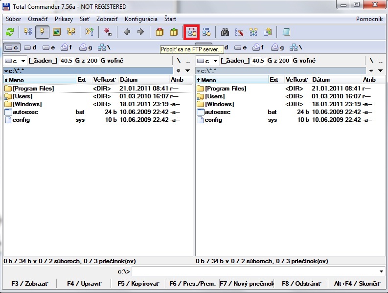Select optical drive g in left drive bar
Viewport: 388px width, 293px height.
(x=85, y=47)
